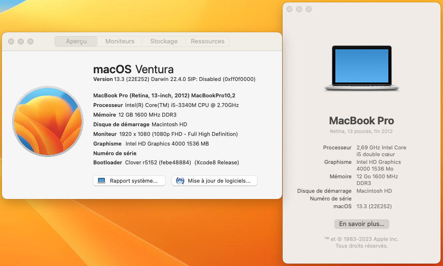Zoom the MacBook Pro about window
The width and height of the screenshot is (443, 266).
tap(309, 9)
